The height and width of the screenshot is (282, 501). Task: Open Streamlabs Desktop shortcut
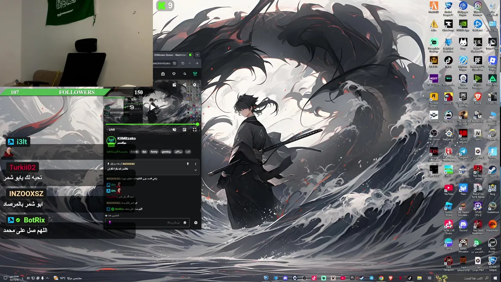click(x=434, y=44)
